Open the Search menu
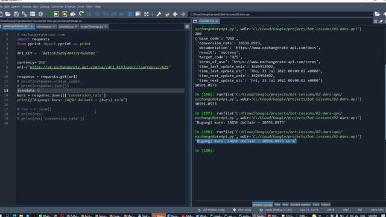Image resolution: width=386 pixels, height=217 pixels. pos(16,7)
